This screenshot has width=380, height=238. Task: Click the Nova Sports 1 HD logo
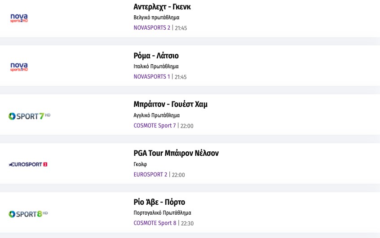(x=19, y=67)
